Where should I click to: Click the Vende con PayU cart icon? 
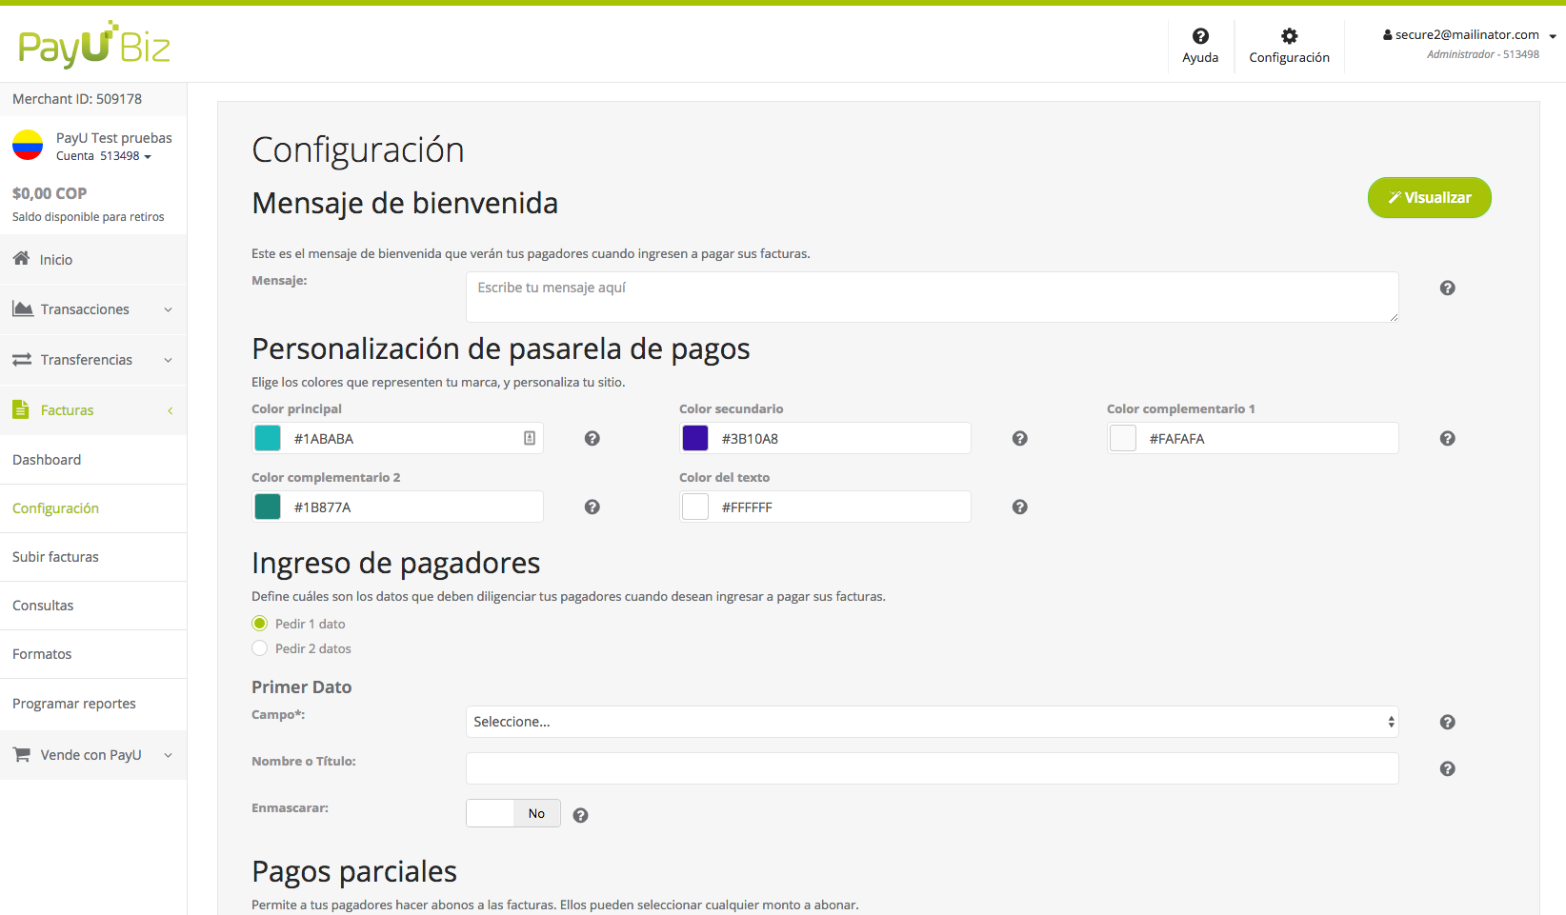point(20,754)
